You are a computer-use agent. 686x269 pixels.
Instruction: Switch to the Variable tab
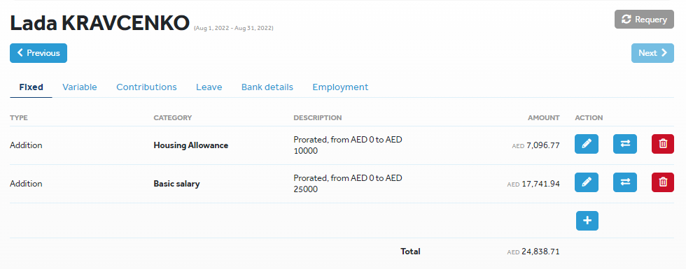point(80,87)
